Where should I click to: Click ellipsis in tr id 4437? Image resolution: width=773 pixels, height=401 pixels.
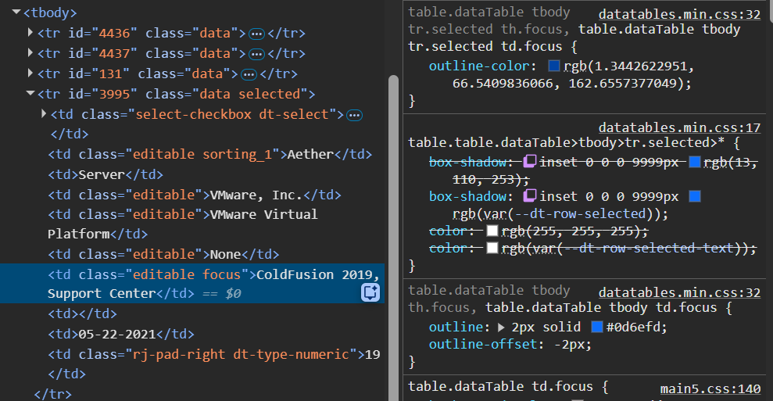pyautogui.click(x=256, y=54)
